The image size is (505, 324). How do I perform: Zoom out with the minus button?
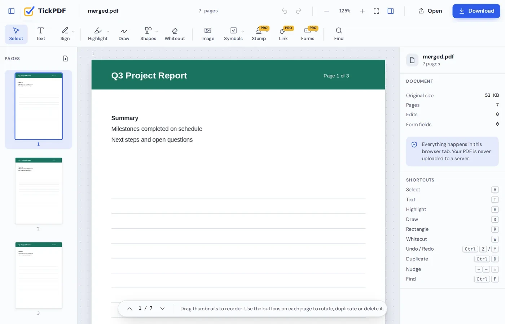(326, 11)
